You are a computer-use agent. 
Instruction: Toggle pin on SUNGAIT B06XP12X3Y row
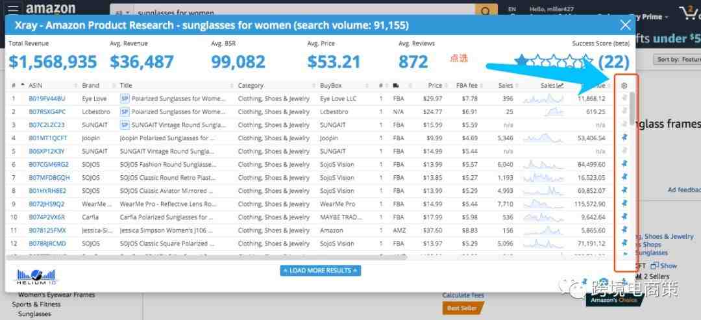(x=624, y=151)
